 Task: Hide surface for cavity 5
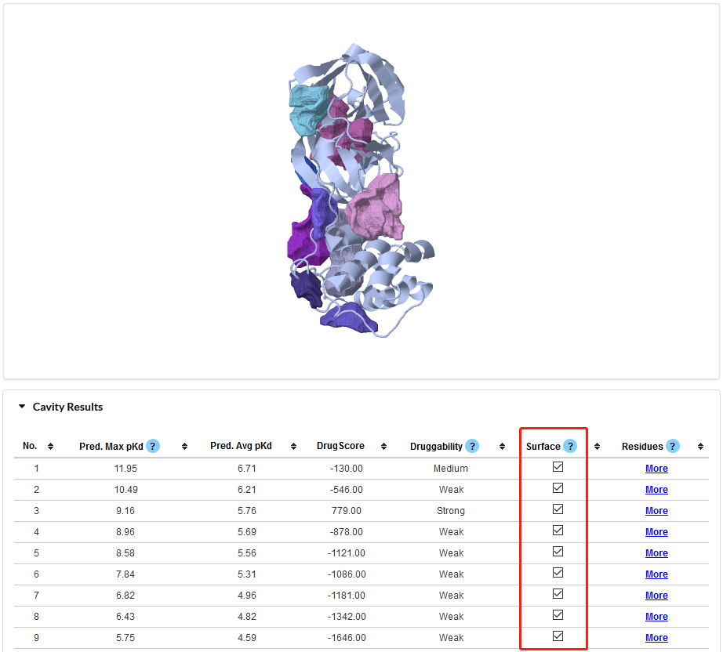(558, 552)
